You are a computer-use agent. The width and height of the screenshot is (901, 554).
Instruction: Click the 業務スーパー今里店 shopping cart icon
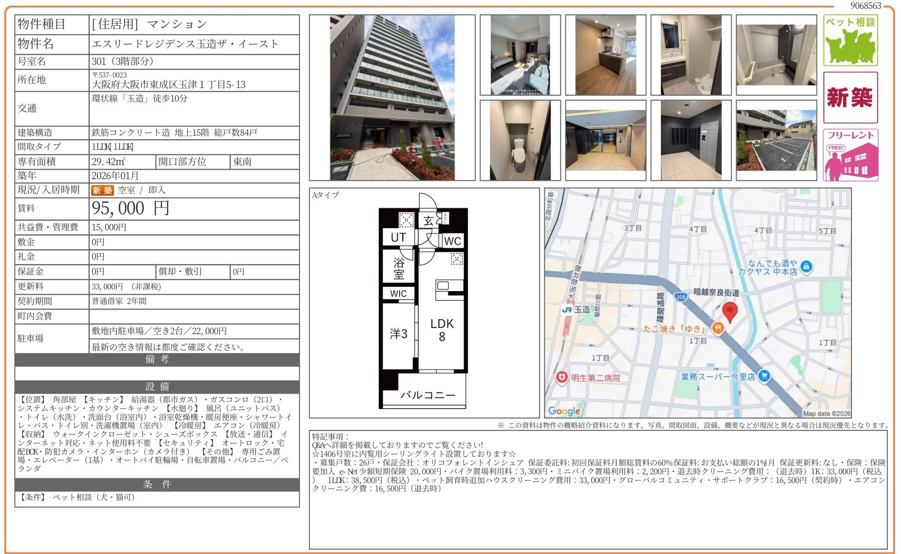pos(764,376)
